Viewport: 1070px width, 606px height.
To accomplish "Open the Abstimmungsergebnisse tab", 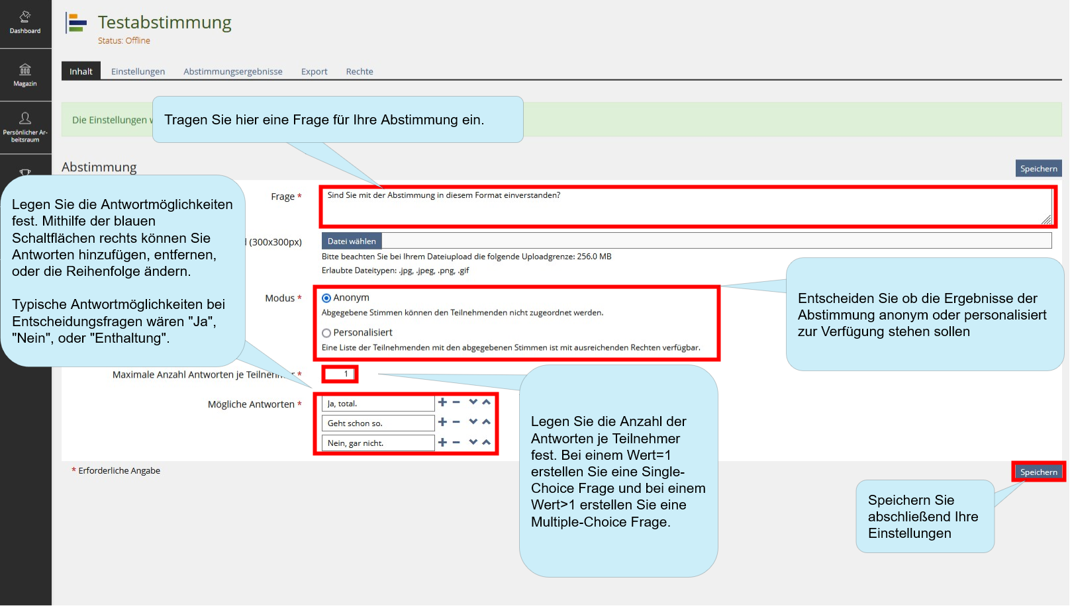I will pos(233,71).
